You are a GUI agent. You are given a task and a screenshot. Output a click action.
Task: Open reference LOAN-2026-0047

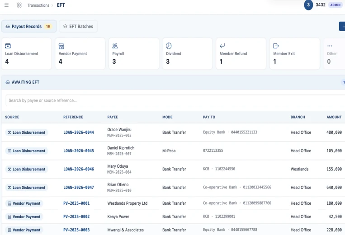pyautogui.click(x=79, y=188)
